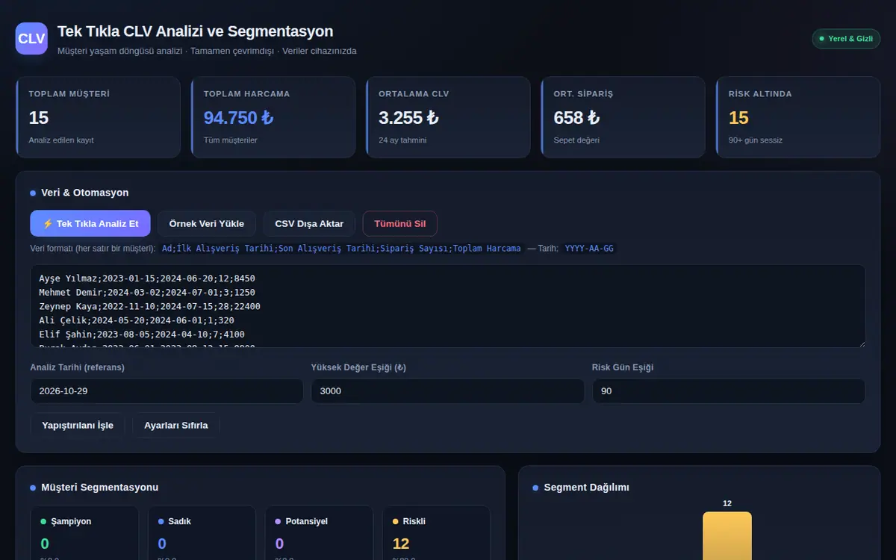Click the Zeynep Kaya data row
This screenshot has width=896, height=560.
149,306
